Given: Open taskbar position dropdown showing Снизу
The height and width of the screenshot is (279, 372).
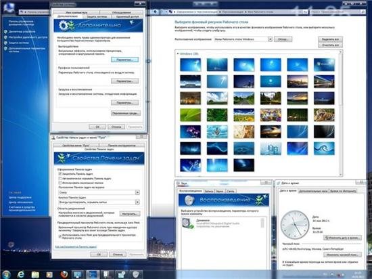Looking at the screenshot, I should tap(99, 192).
